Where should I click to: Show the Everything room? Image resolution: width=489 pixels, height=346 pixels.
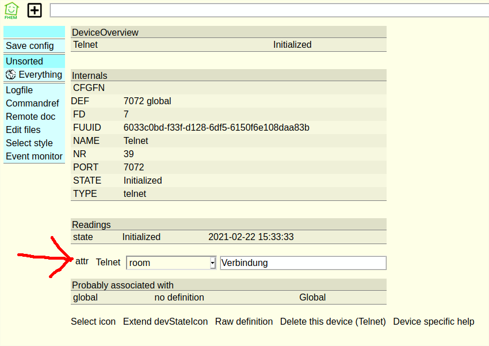tap(40, 75)
